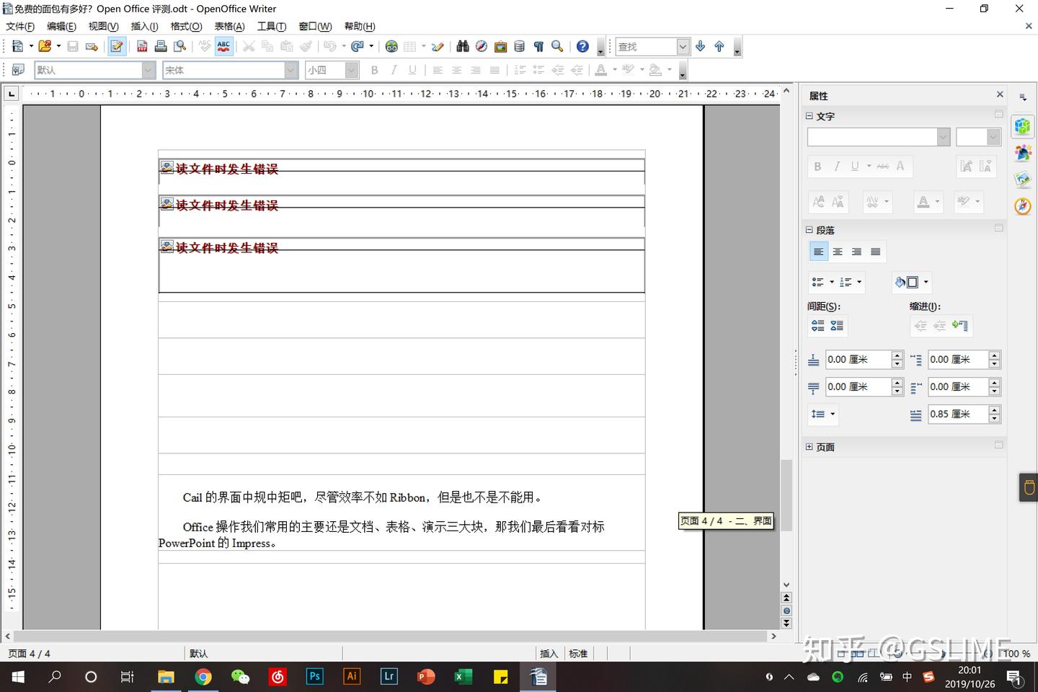Viewport: 1038px width, 692px height.
Task: Click the help question mark button
Action: coord(582,45)
